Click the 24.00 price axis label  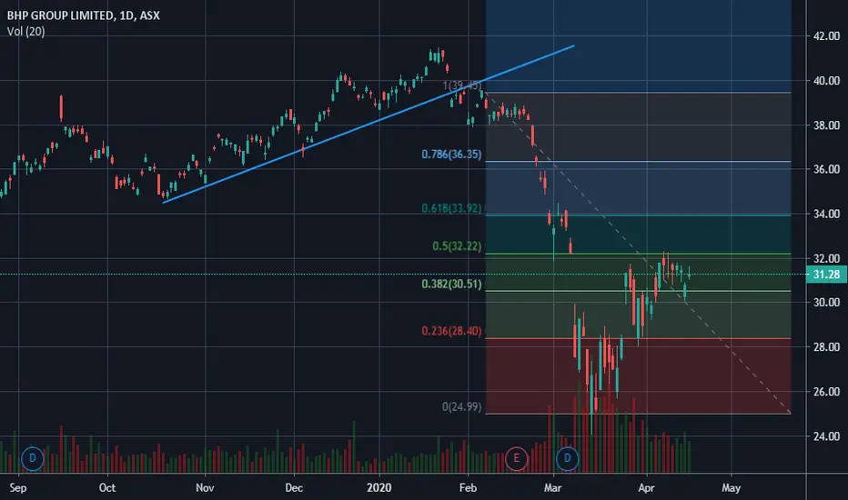click(x=826, y=436)
